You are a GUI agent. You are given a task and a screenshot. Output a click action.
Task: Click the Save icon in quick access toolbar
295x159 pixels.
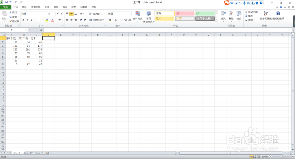(x=6, y=2)
